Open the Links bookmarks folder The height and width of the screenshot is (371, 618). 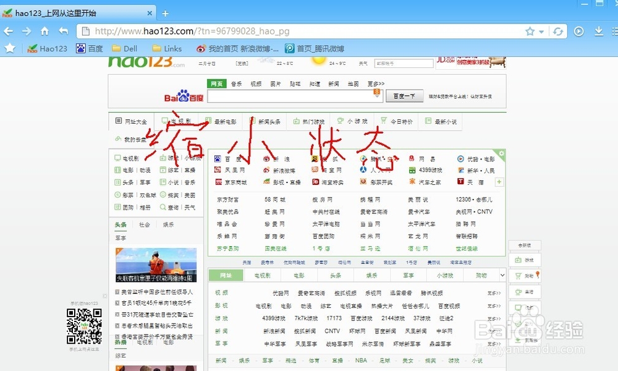(x=167, y=48)
